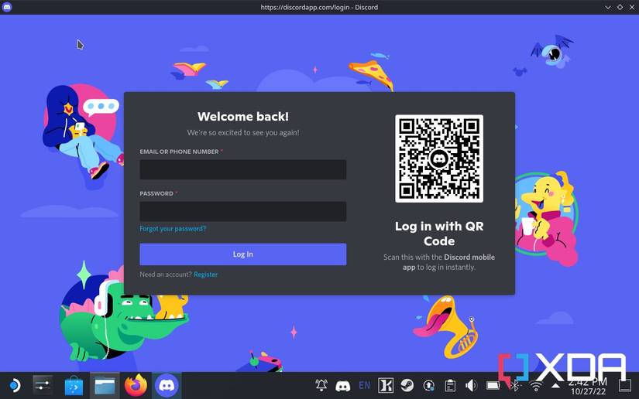Maximize the Discord window
639x399 pixels.
click(620, 7)
